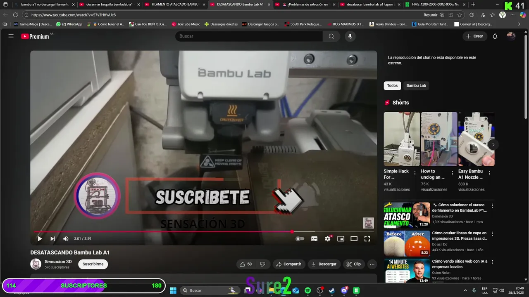
Task: Open WhatsApp bookmark
Action: [x=69, y=24]
